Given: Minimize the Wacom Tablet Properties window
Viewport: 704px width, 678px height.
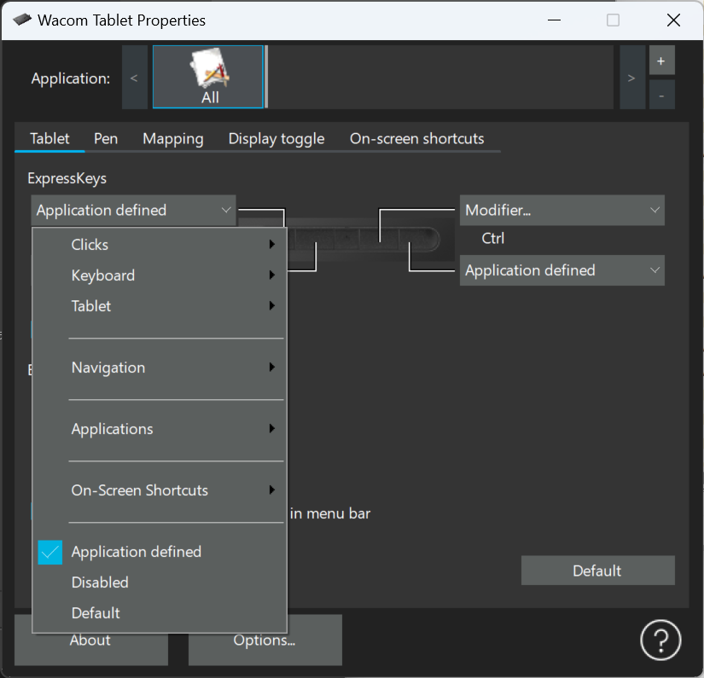Looking at the screenshot, I should coord(555,20).
